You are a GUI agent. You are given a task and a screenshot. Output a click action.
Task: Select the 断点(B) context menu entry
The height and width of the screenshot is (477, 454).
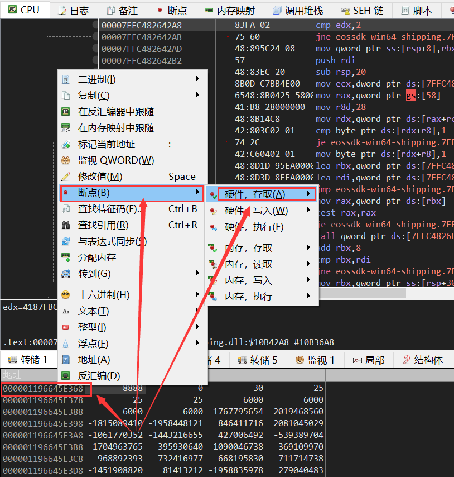pos(132,193)
